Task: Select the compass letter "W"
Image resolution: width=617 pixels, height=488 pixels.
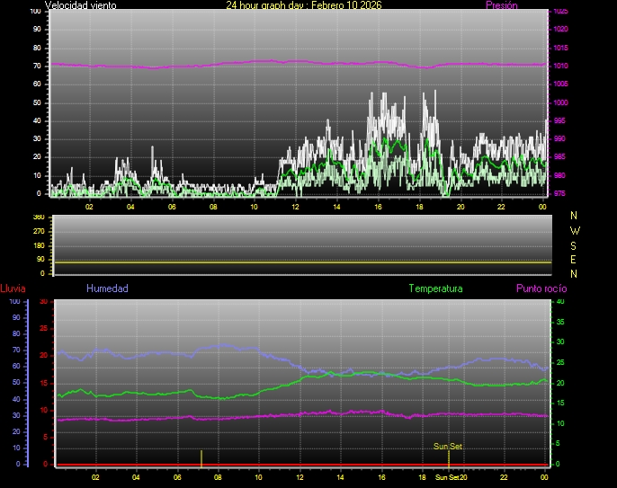Action: click(x=575, y=230)
